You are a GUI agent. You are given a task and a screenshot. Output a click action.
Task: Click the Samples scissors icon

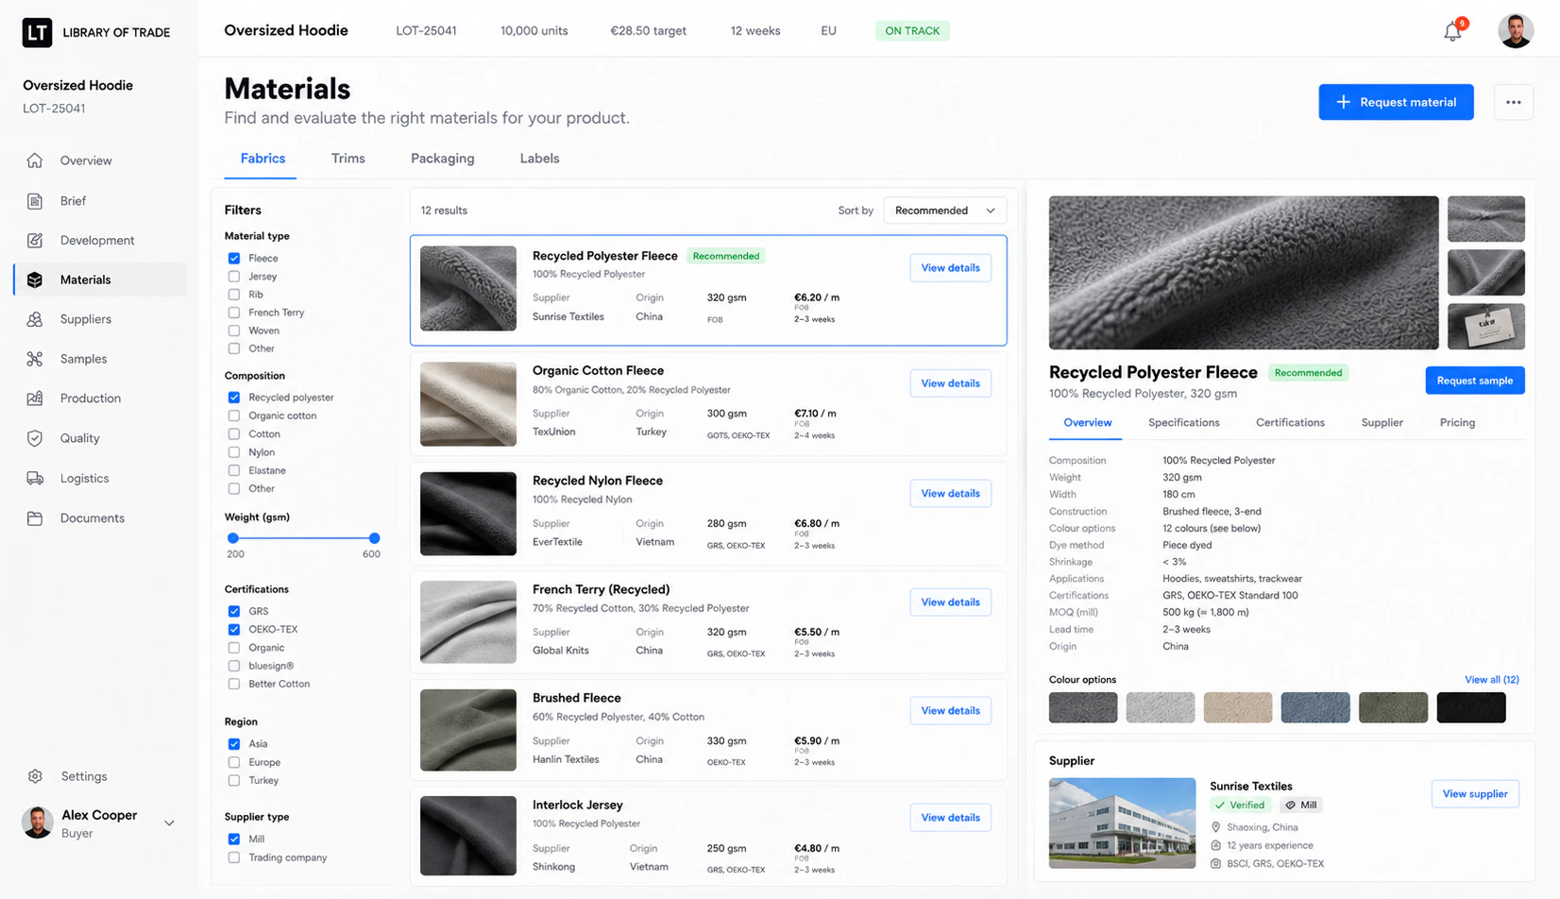[35, 359]
